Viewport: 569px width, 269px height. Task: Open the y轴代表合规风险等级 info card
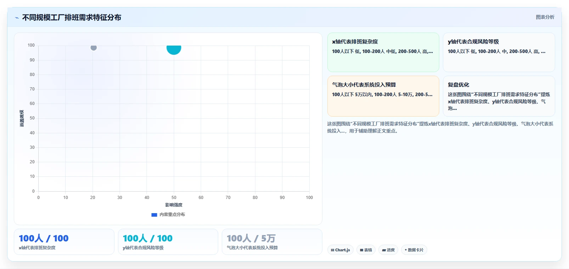(x=499, y=52)
